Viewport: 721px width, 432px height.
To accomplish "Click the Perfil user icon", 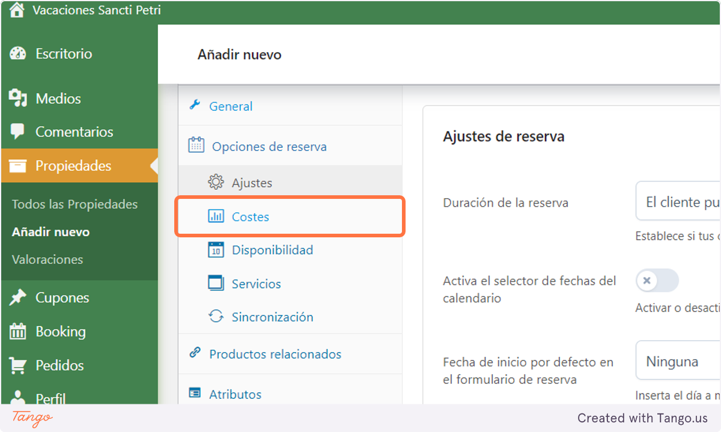I will coord(18,398).
